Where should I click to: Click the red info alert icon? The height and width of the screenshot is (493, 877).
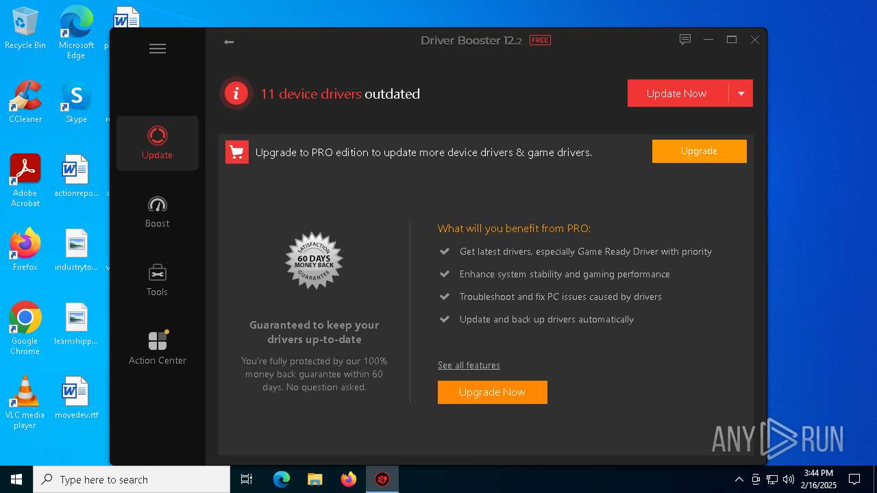click(x=236, y=93)
